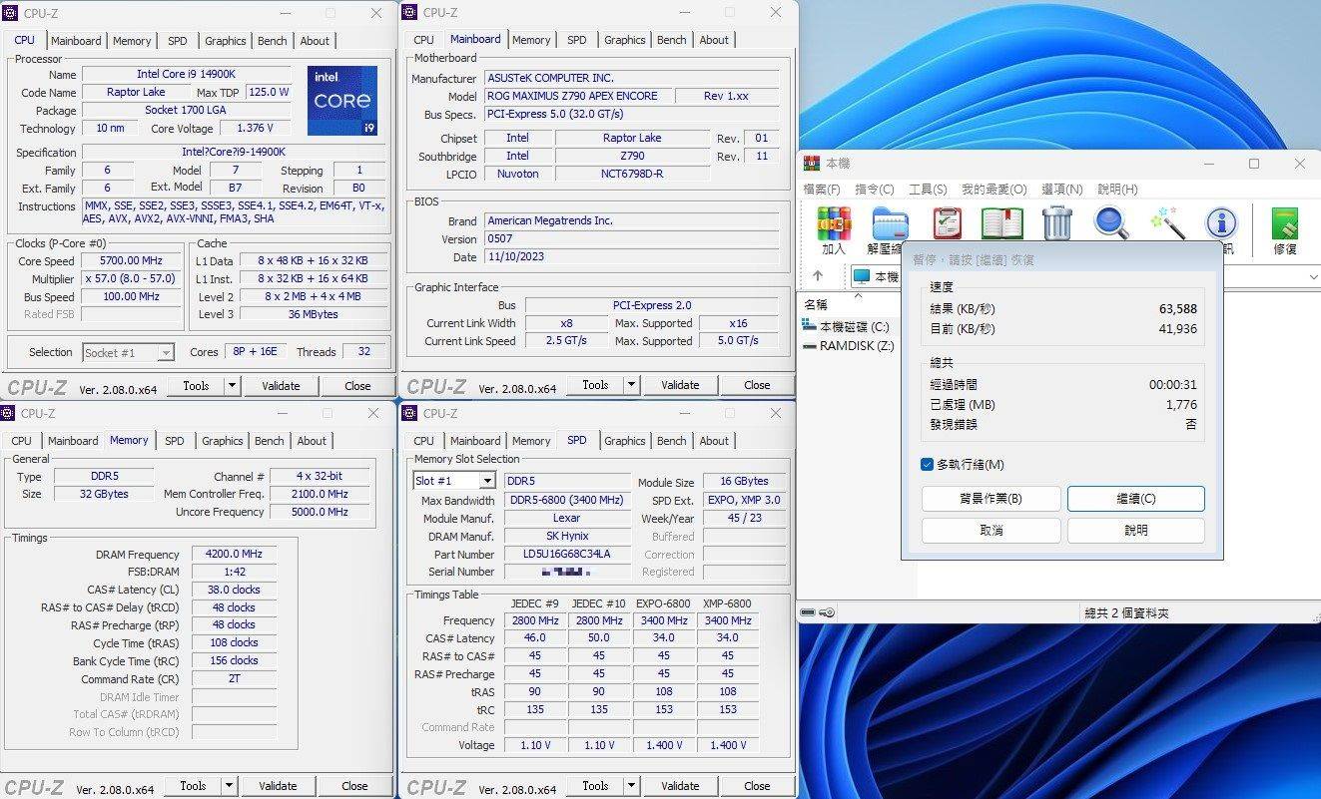Open the 說明(H) help menu in WinRAR
The height and width of the screenshot is (799, 1321).
(1117, 190)
